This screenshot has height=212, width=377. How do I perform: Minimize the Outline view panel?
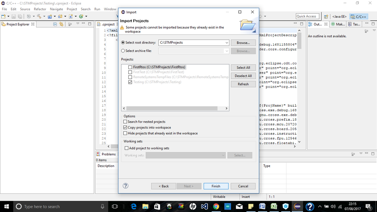[x=367, y=23]
